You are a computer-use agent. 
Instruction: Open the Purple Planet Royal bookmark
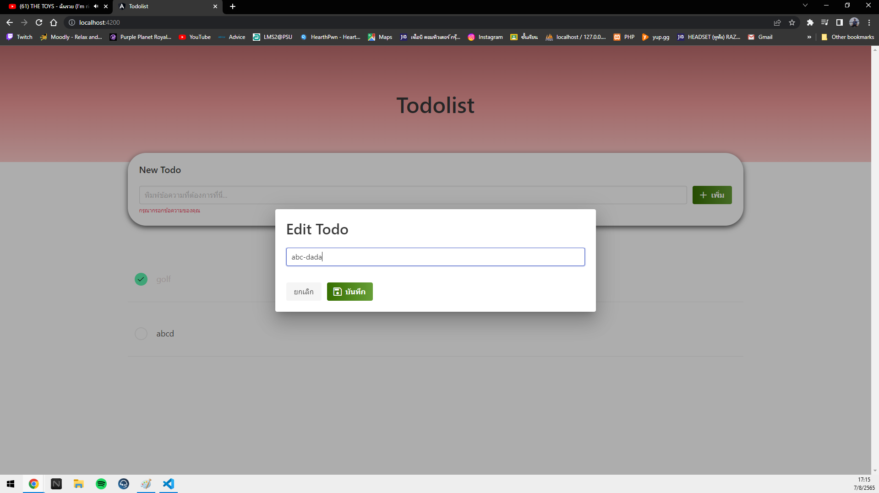141,37
